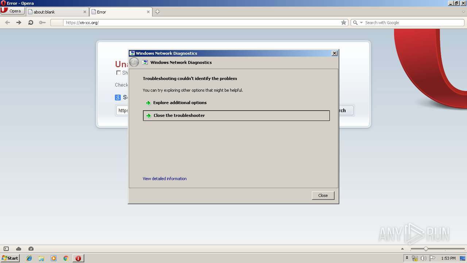Show hidden tray icons arrow
The image size is (467, 263).
(x=407, y=258)
